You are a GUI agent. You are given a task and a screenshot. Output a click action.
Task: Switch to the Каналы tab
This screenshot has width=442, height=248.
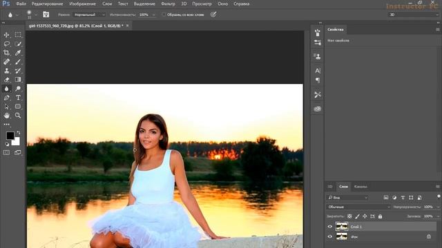(361, 187)
